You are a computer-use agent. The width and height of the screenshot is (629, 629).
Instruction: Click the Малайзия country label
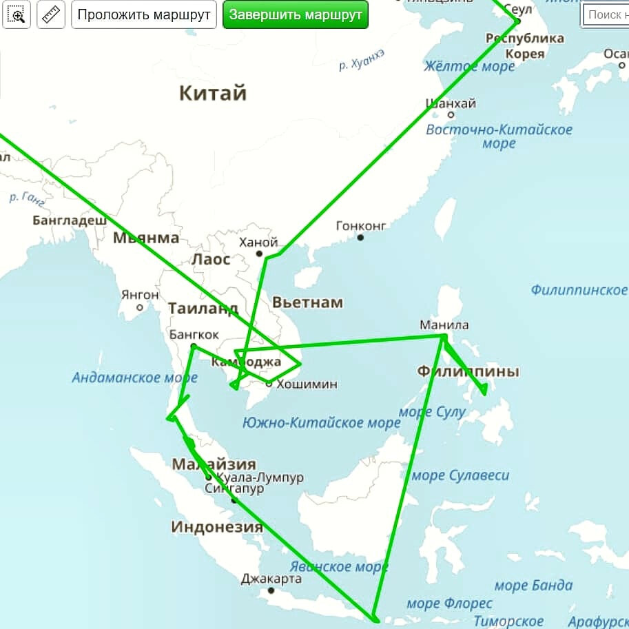(214, 464)
